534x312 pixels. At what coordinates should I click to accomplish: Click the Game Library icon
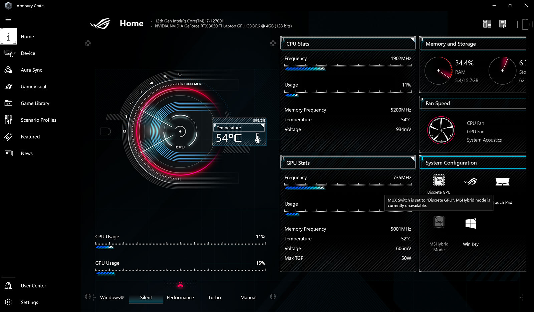(8, 103)
